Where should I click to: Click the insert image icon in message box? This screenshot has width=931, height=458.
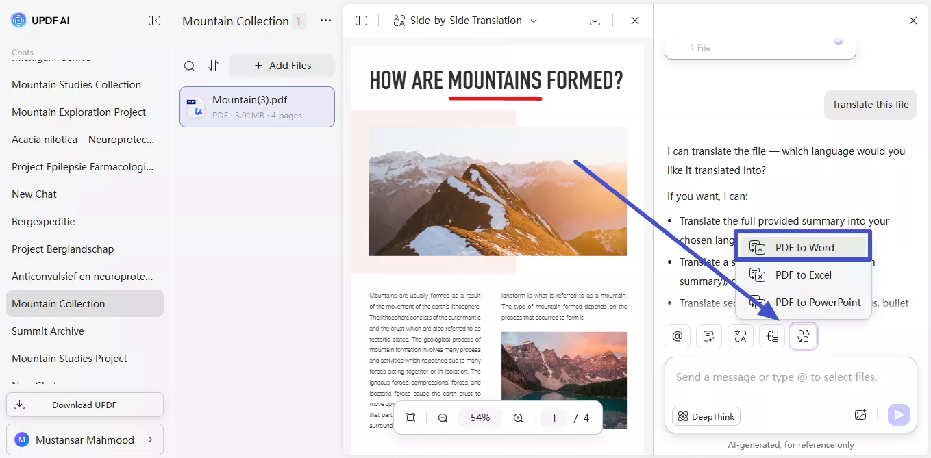860,415
